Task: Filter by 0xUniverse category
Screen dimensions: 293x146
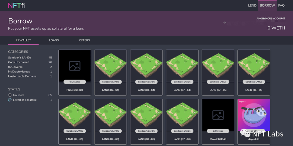Action: [30, 67]
